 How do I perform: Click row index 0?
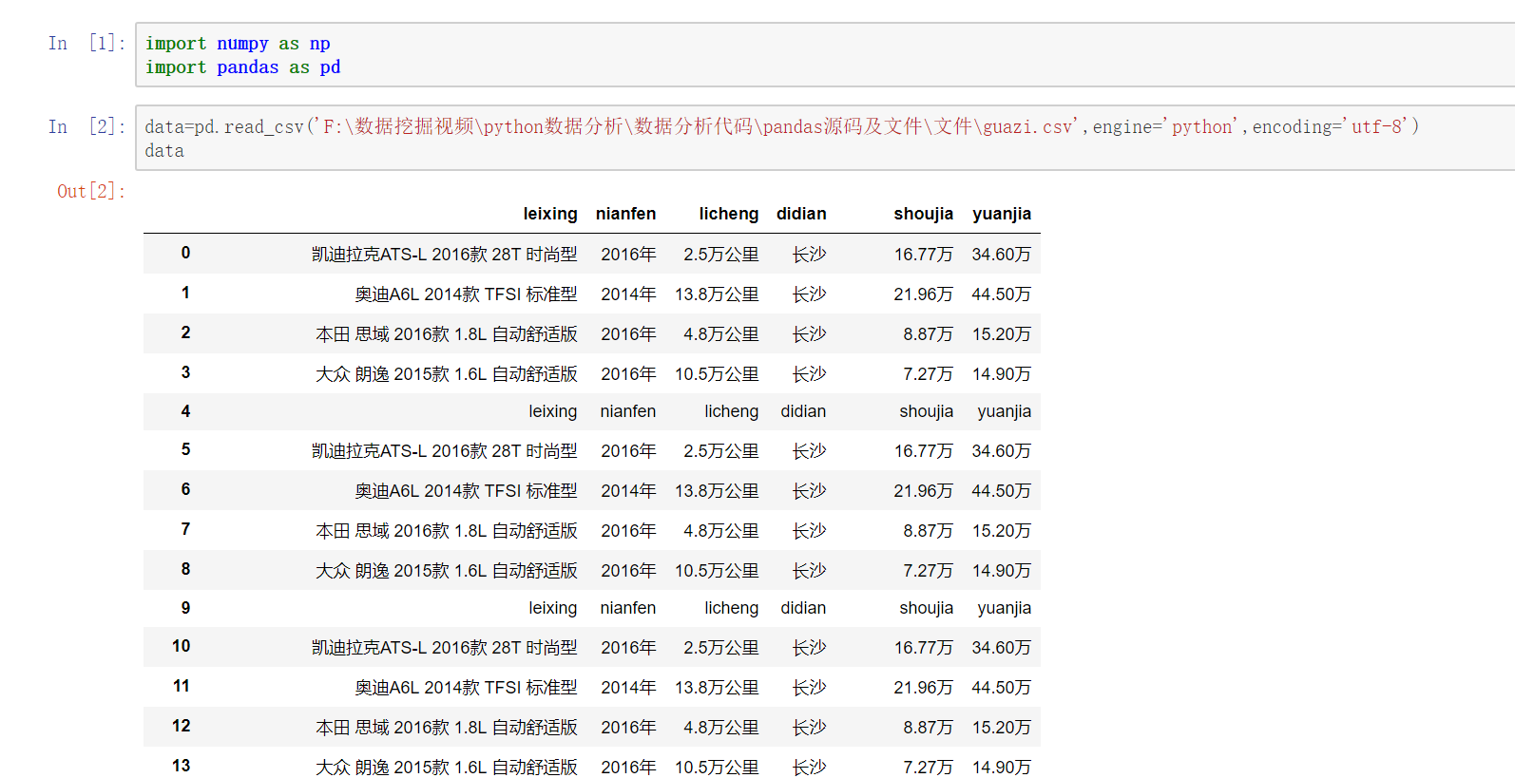pos(185,253)
